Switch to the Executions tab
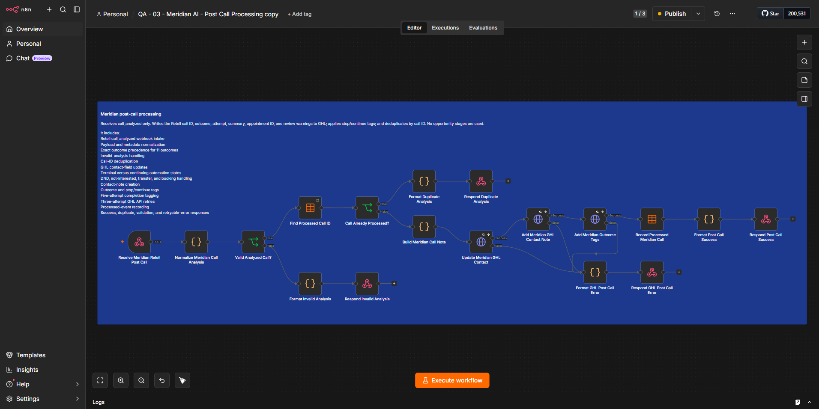 pyautogui.click(x=445, y=28)
